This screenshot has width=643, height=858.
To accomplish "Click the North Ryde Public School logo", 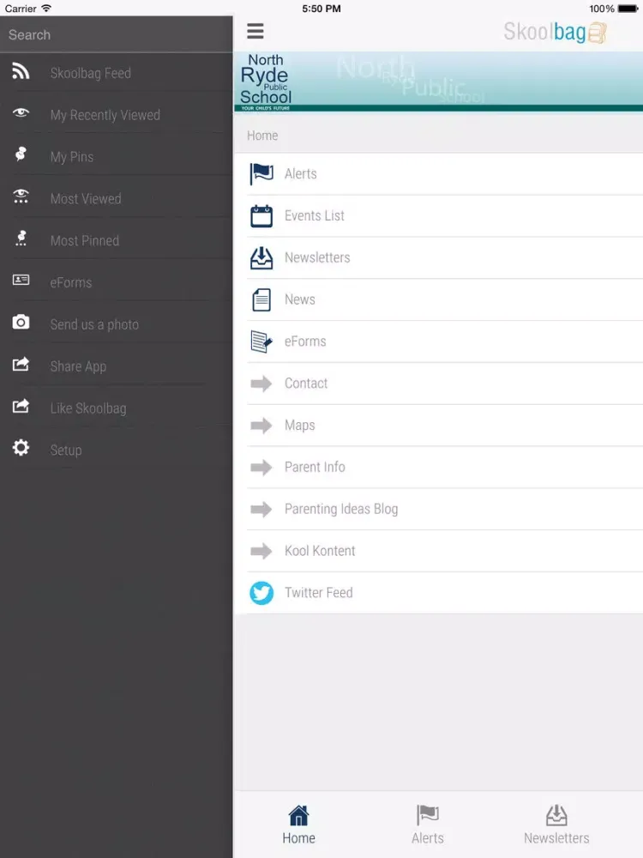I will click(266, 81).
